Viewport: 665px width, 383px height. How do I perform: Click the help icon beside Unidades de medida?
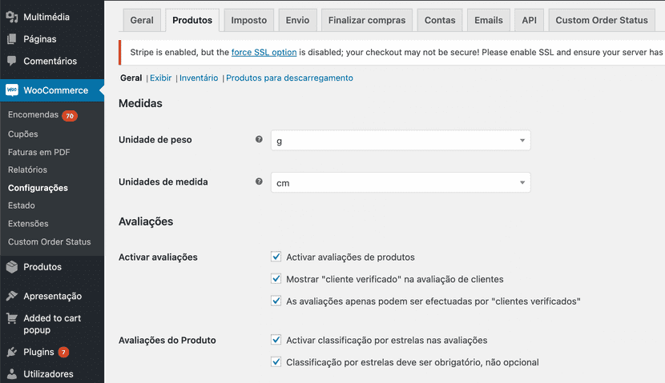click(x=259, y=182)
